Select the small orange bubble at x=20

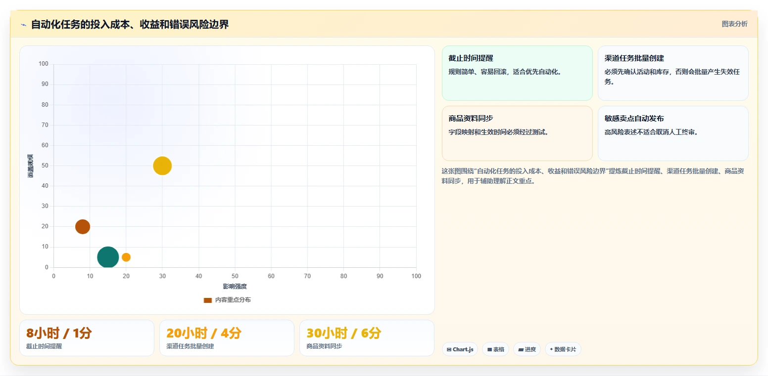pyautogui.click(x=126, y=257)
